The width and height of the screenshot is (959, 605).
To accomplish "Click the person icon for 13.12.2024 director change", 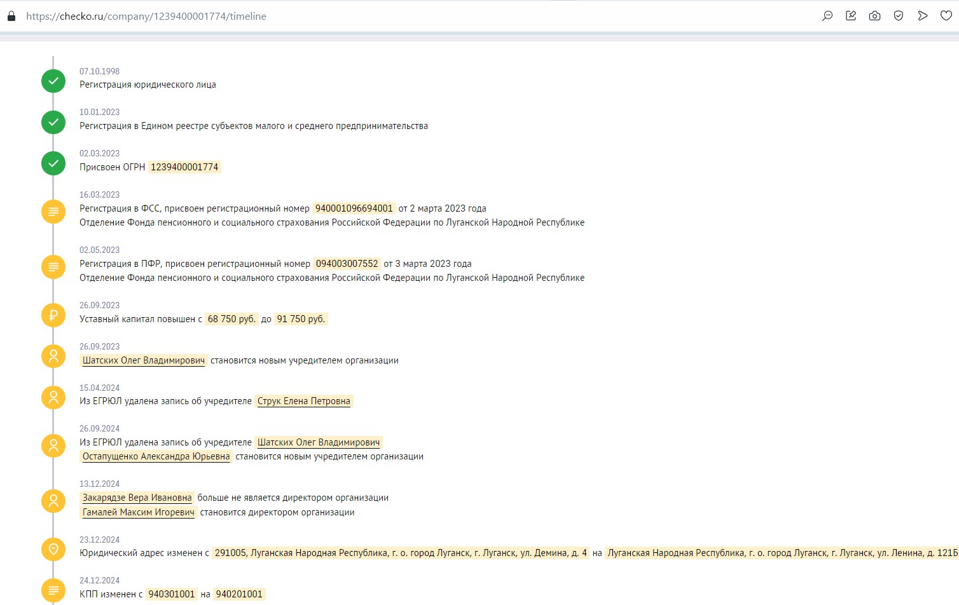I will 53,501.
